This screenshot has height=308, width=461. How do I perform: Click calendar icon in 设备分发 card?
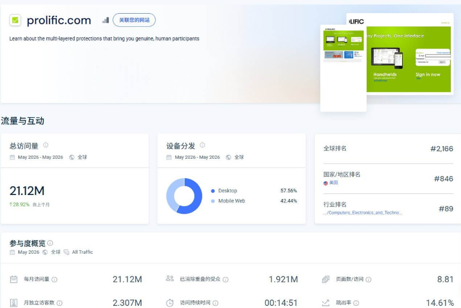point(169,157)
